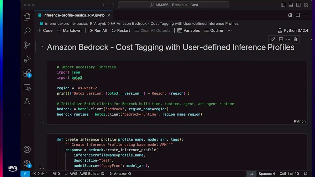Open Amazon Q from status bar

(x=120, y=174)
